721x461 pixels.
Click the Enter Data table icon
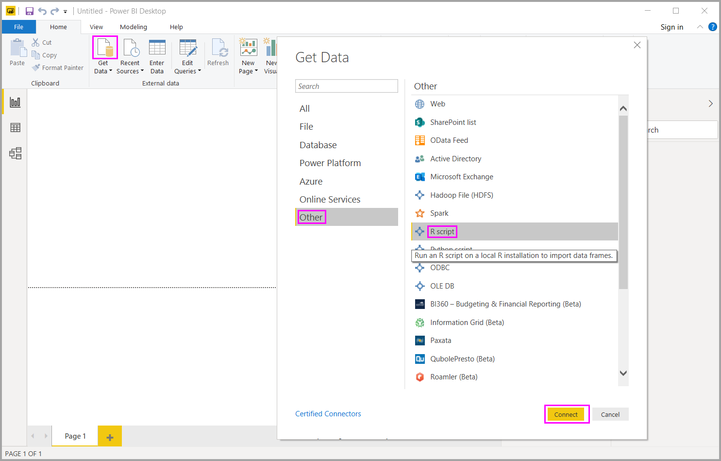157,48
